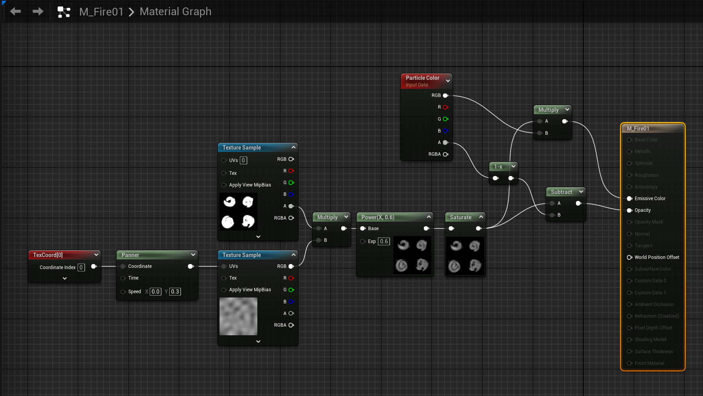
Task: Open the Subtract node dropdown arrow
Action: [581, 192]
